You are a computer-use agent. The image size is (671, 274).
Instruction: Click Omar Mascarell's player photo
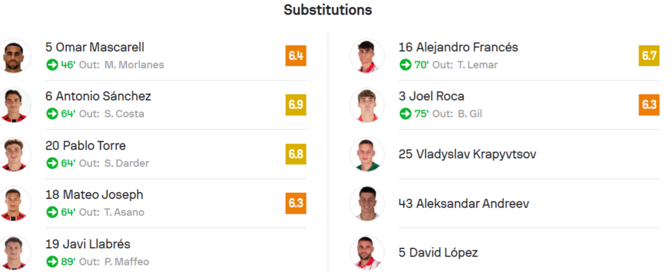(x=15, y=56)
